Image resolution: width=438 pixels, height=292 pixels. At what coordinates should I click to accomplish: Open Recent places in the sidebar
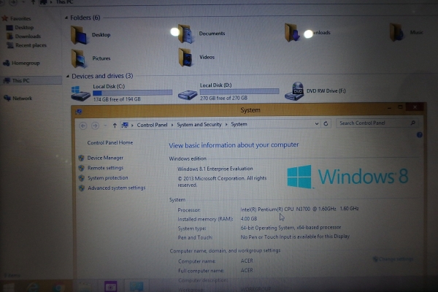31,45
